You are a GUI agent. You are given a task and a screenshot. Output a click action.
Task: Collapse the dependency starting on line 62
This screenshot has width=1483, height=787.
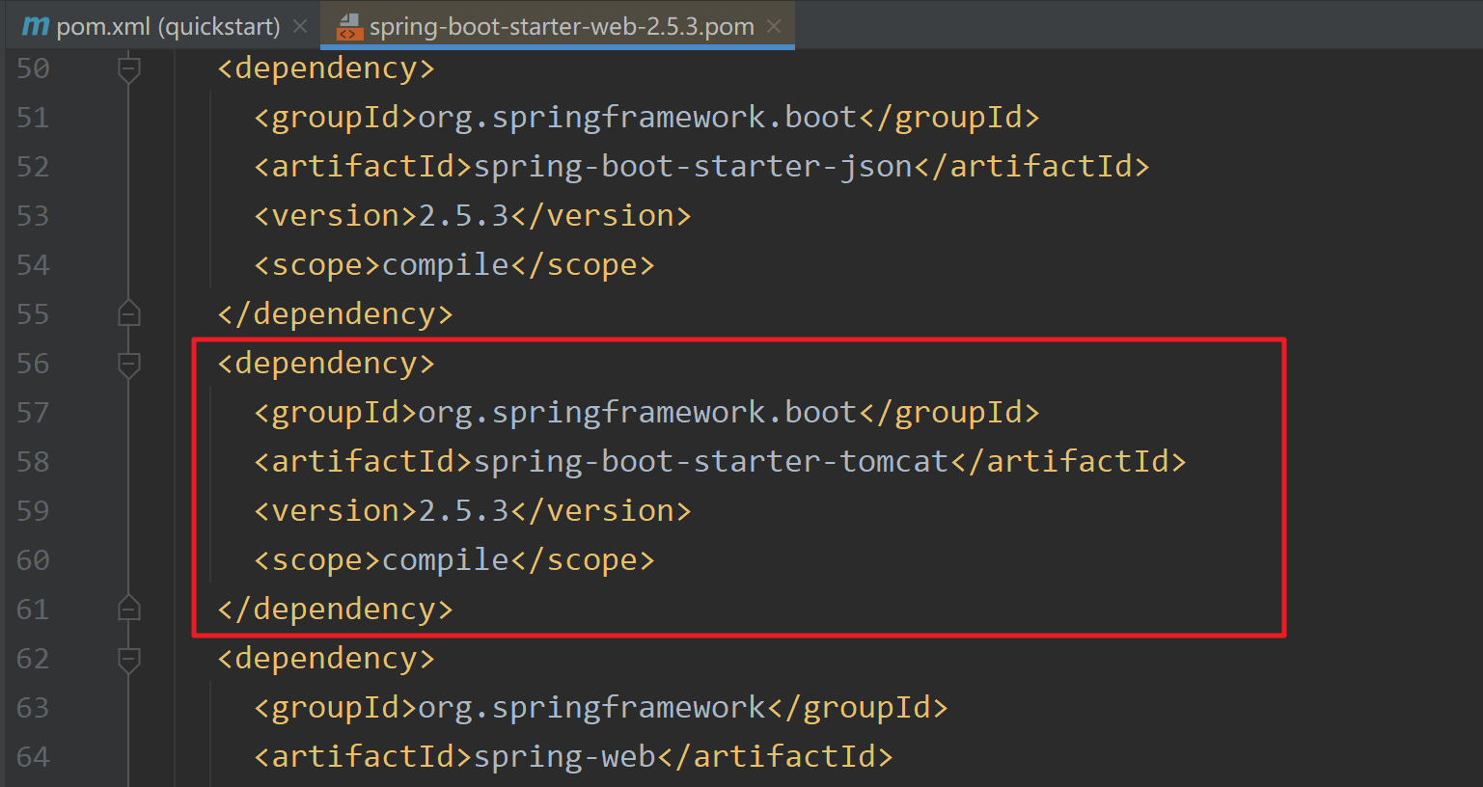(129, 660)
